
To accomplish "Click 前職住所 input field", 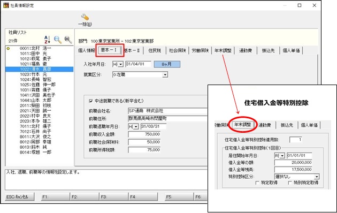I will pyautogui.click(x=167, y=119).
